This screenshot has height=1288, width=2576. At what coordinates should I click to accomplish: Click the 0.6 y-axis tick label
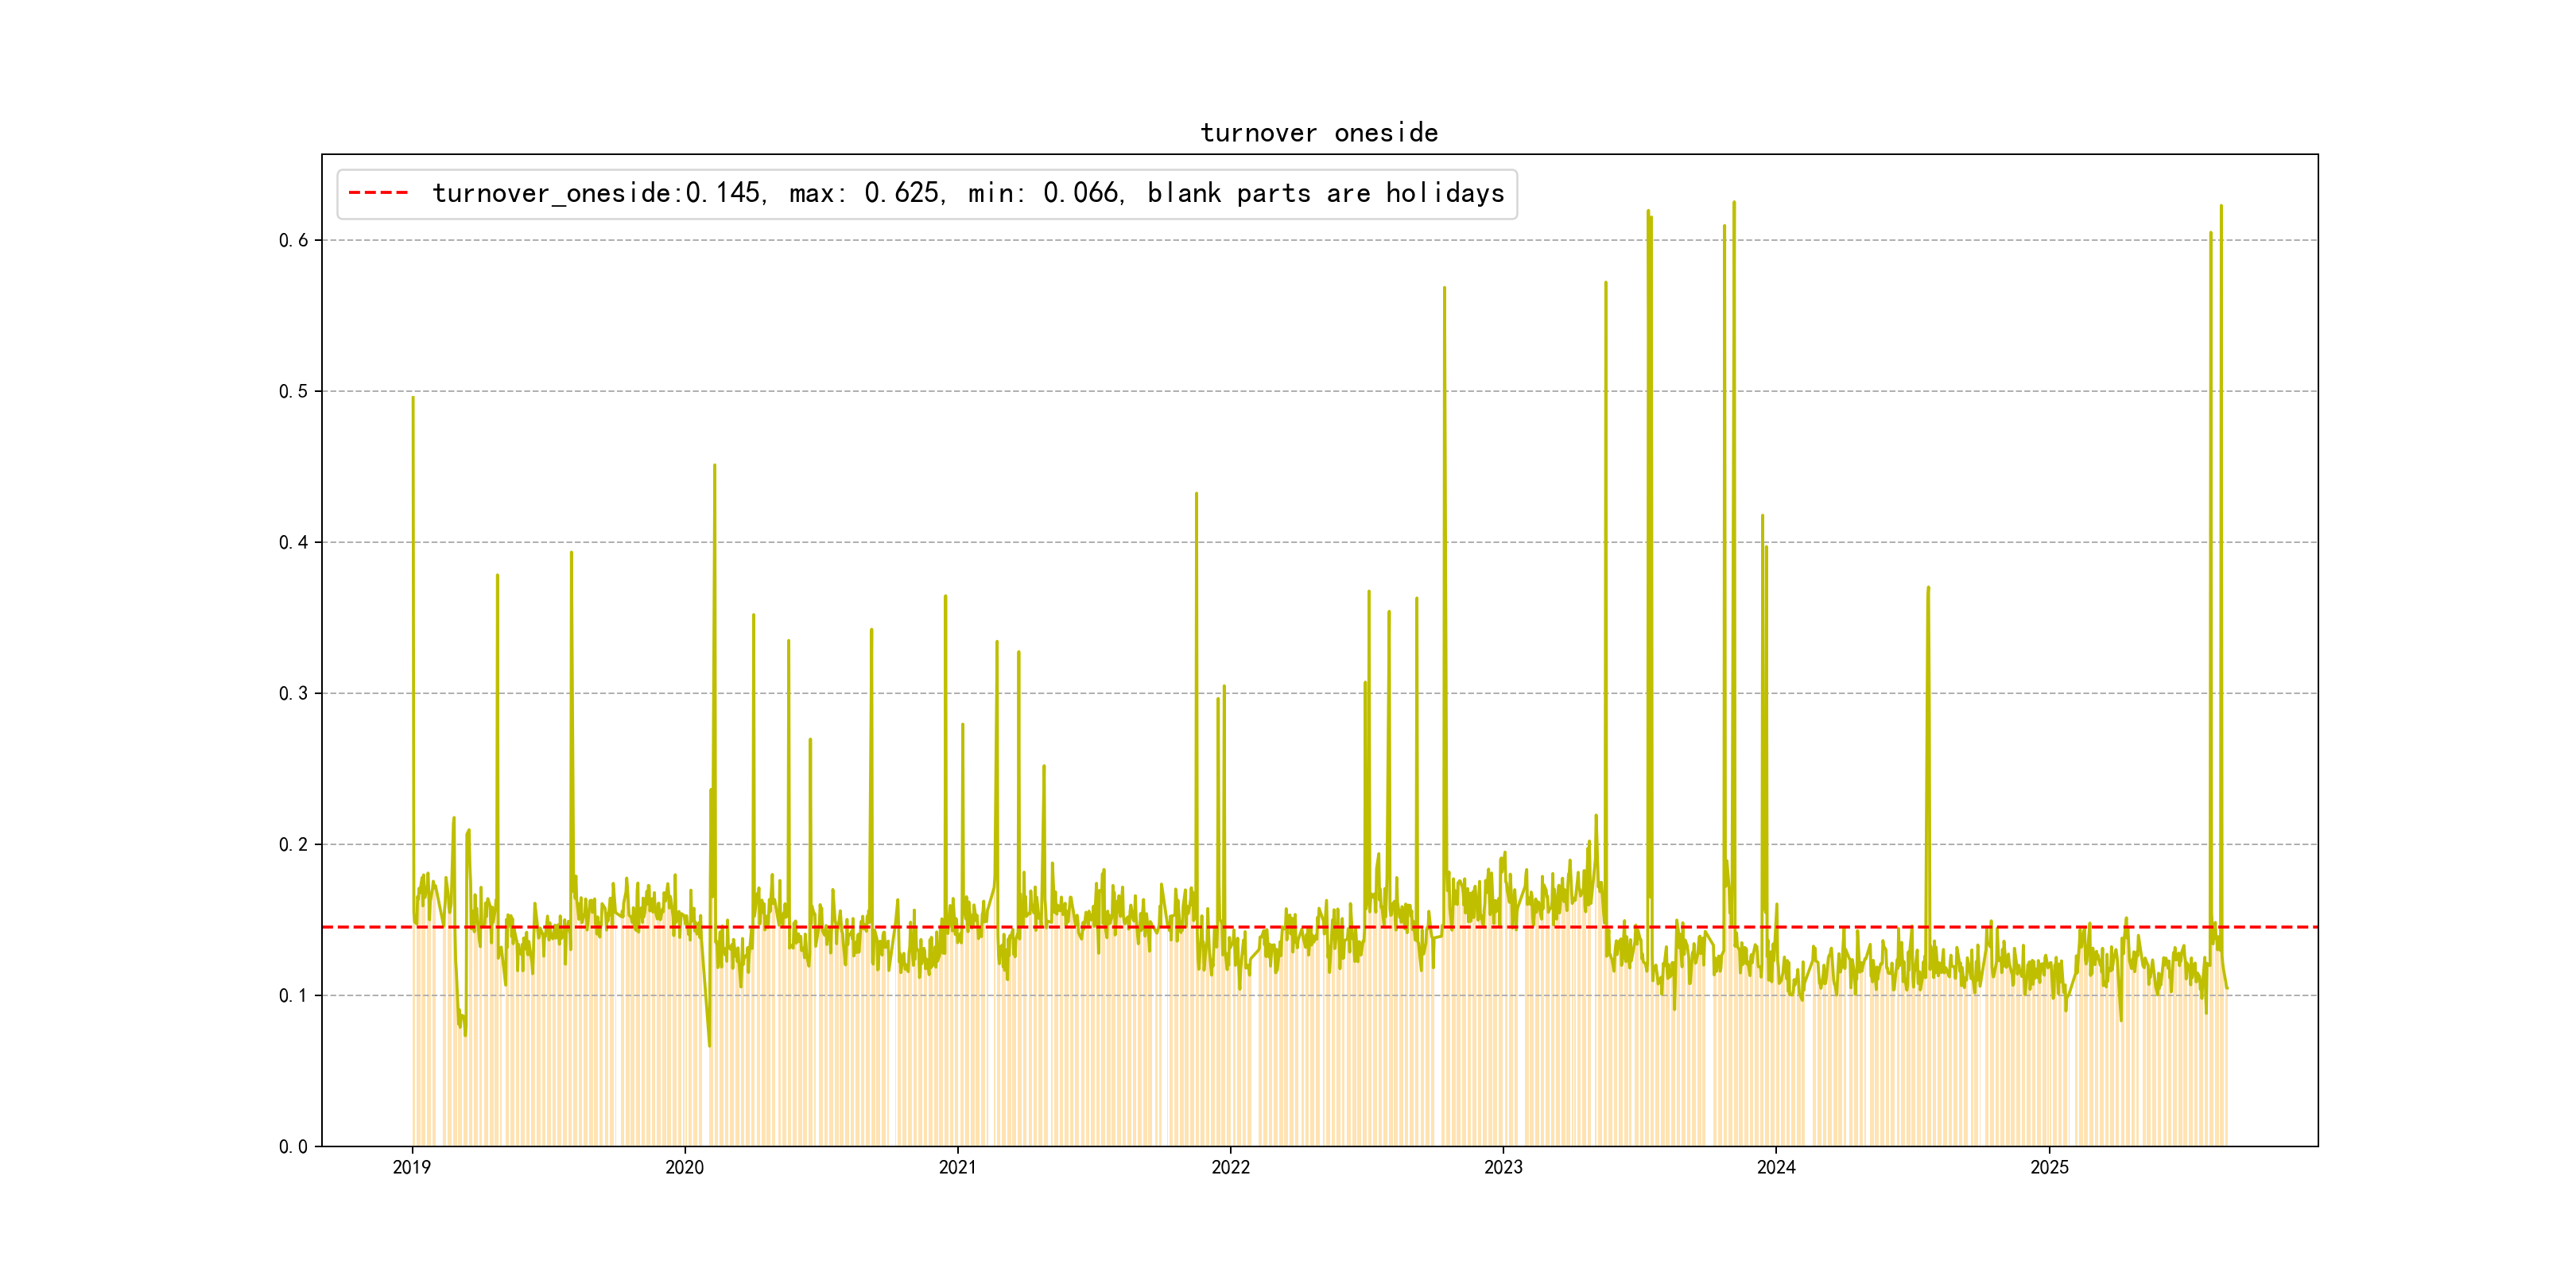tap(293, 240)
